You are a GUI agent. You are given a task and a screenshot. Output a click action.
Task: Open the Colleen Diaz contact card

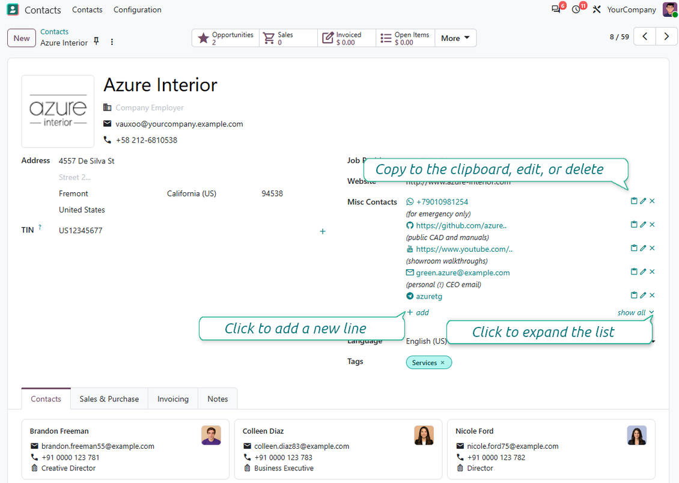click(338, 449)
